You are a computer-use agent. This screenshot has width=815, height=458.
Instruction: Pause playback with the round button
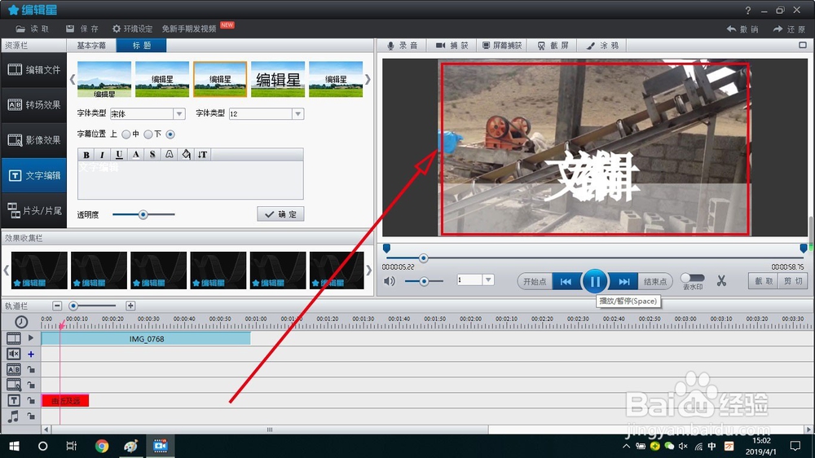595,281
